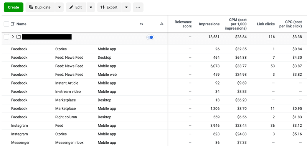307x146 pixels.
Task: Click the Name column header text
Action: click(21, 24)
